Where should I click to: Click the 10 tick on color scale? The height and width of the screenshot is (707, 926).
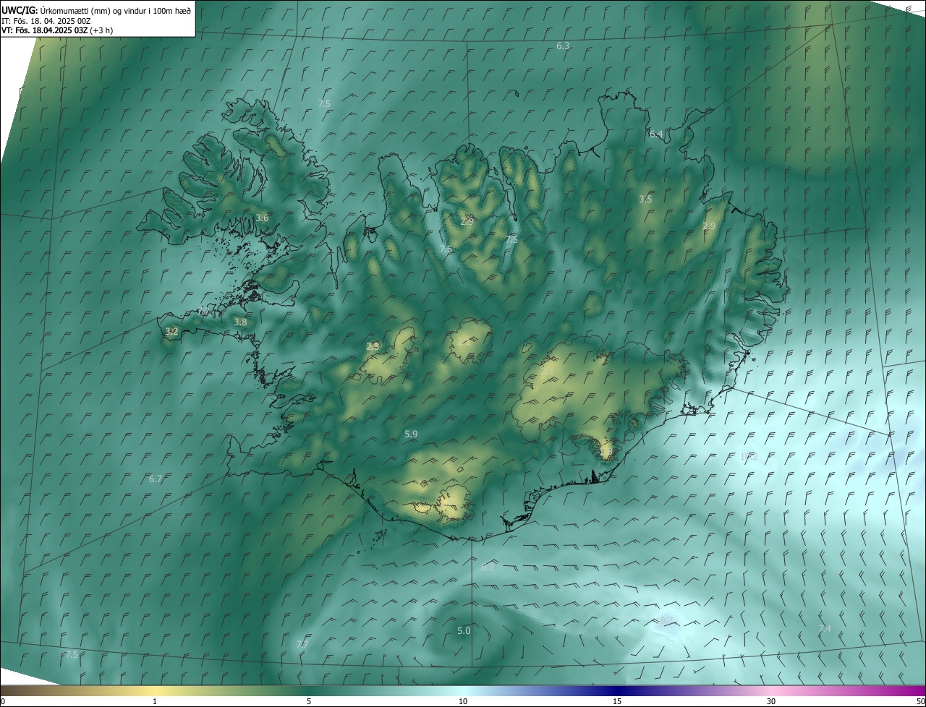[x=463, y=701]
